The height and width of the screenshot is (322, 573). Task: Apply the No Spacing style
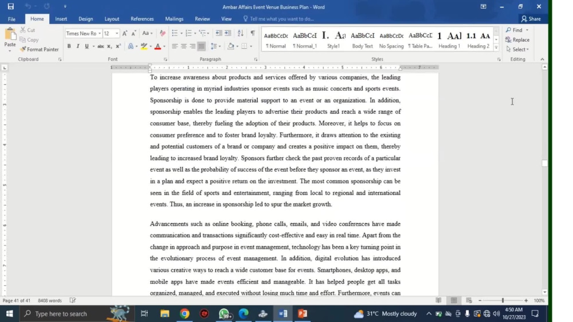[x=391, y=40]
